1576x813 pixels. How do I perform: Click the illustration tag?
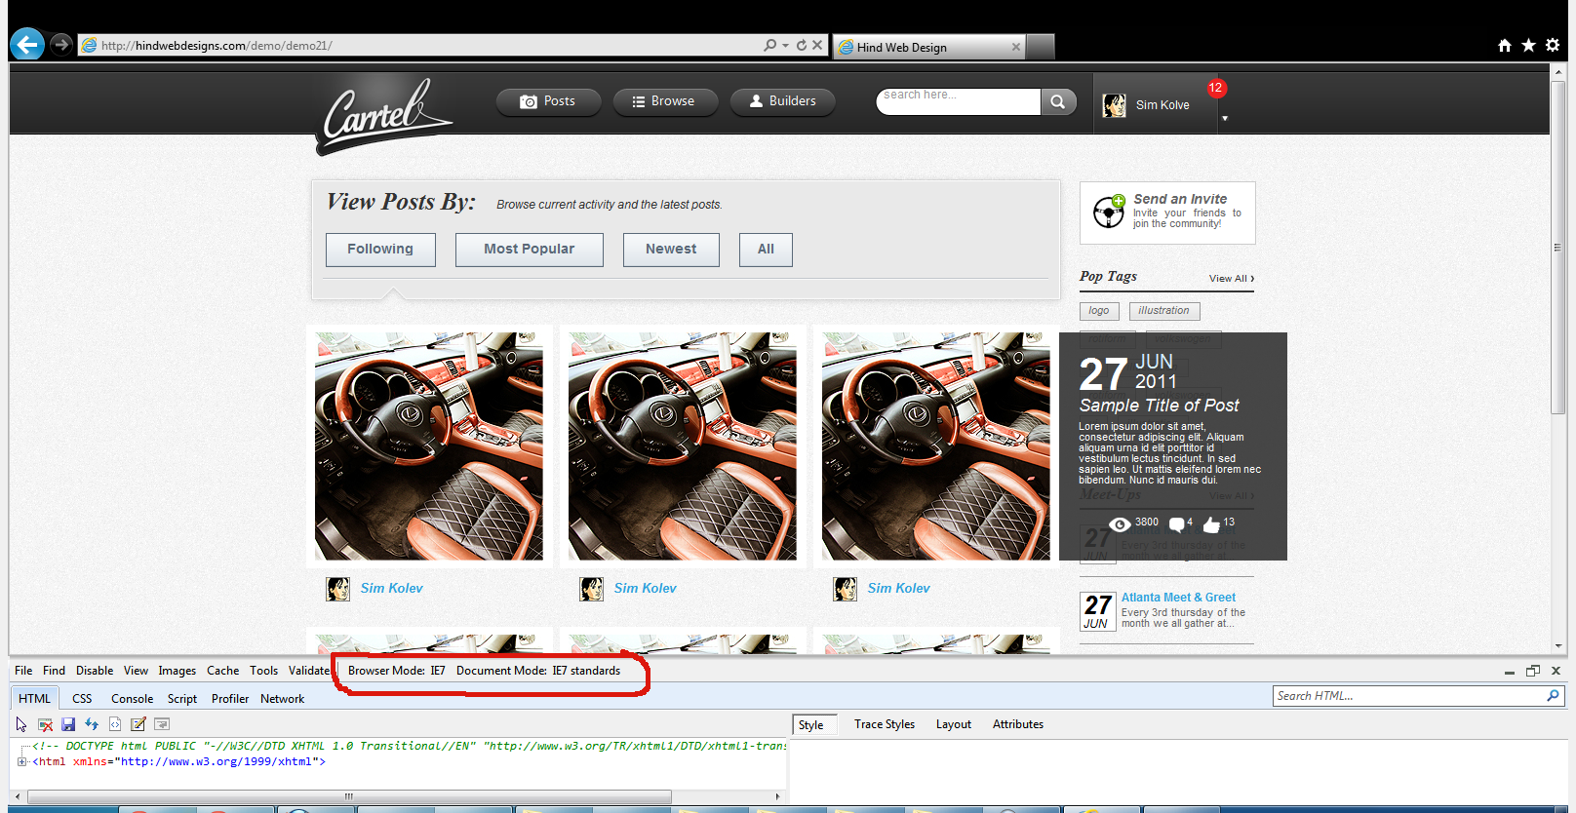click(1164, 311)
